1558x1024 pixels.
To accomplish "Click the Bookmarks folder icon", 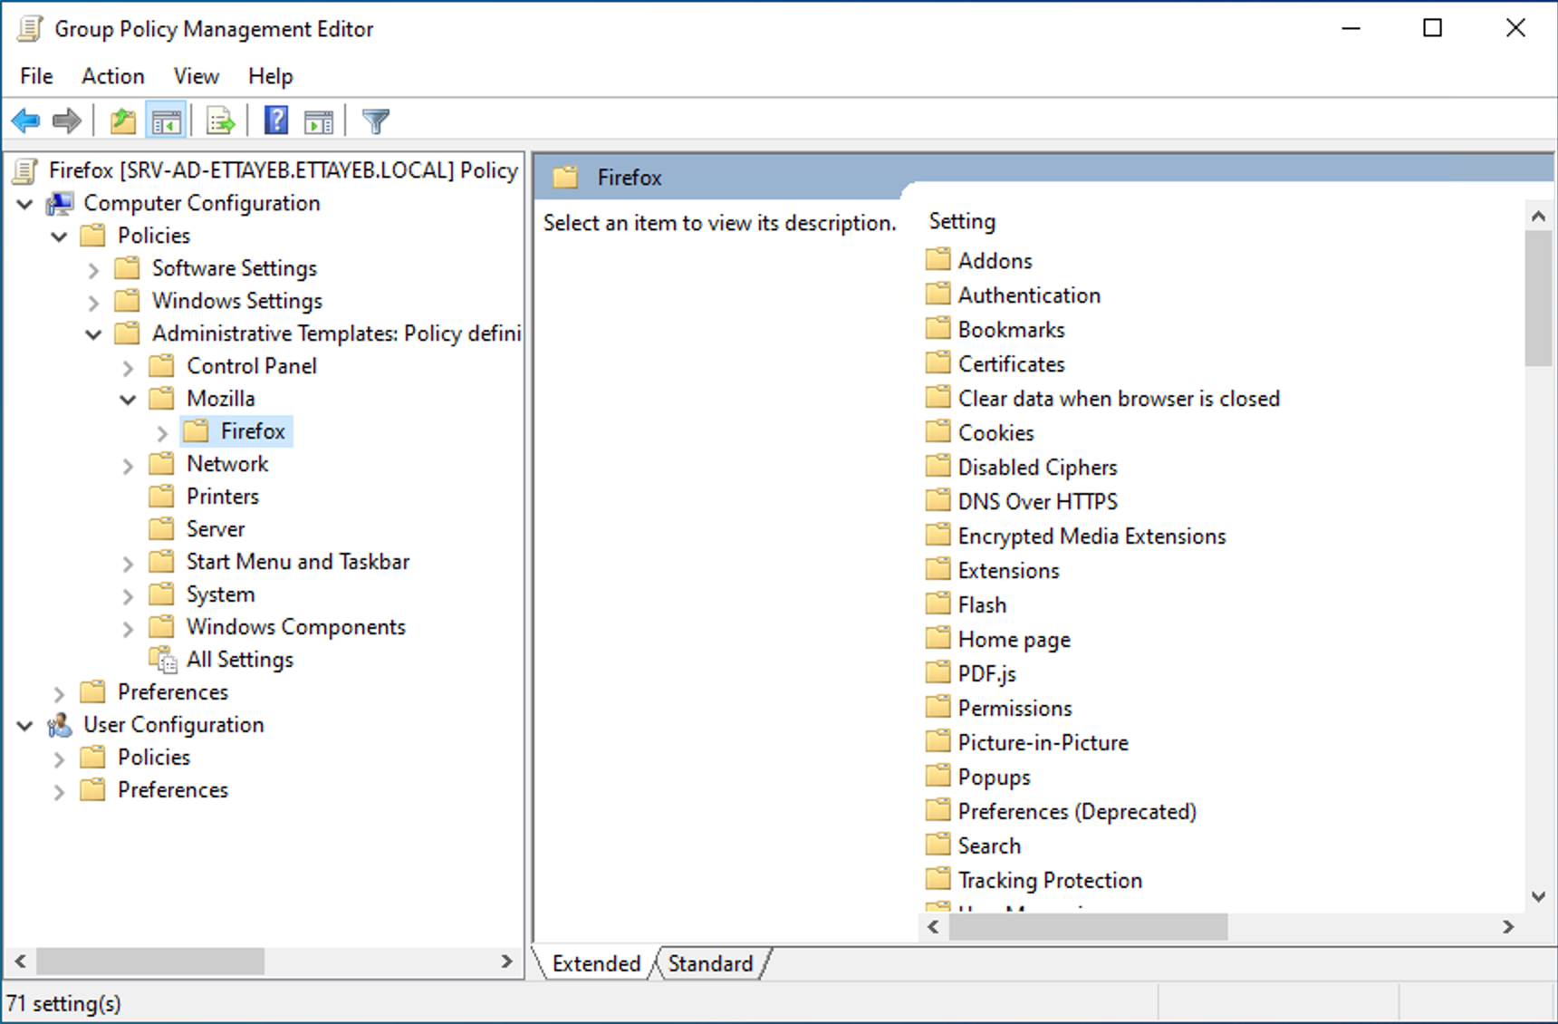I will click(938, 329).
